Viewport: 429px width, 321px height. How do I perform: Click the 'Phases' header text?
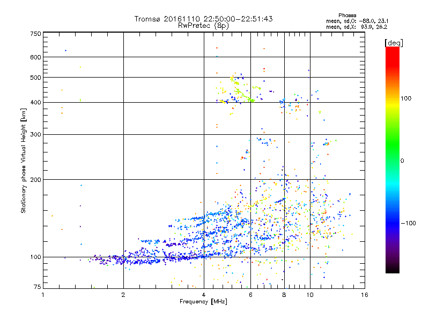point(347,16)
